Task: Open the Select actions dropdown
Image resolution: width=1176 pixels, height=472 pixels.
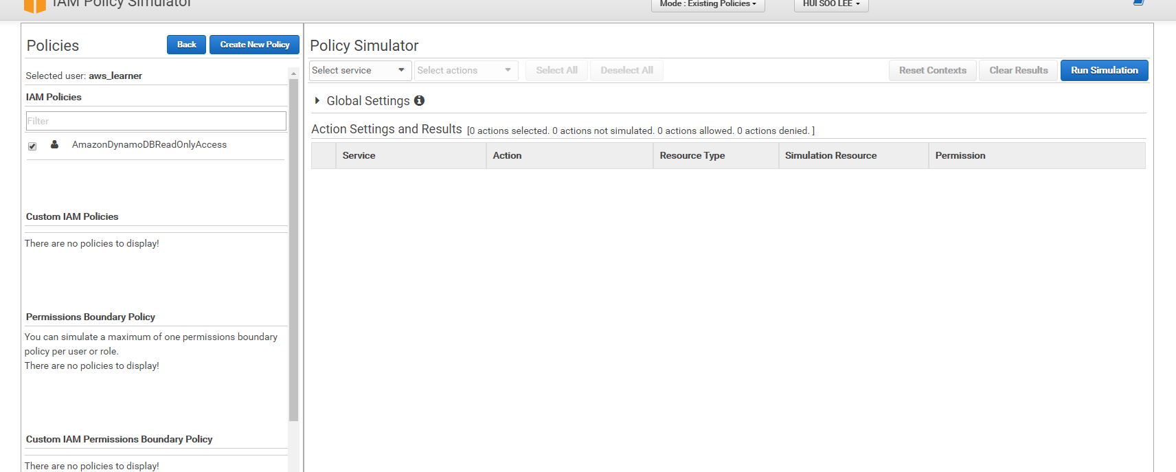Action: pyautogui.click(x=466, y=70)
